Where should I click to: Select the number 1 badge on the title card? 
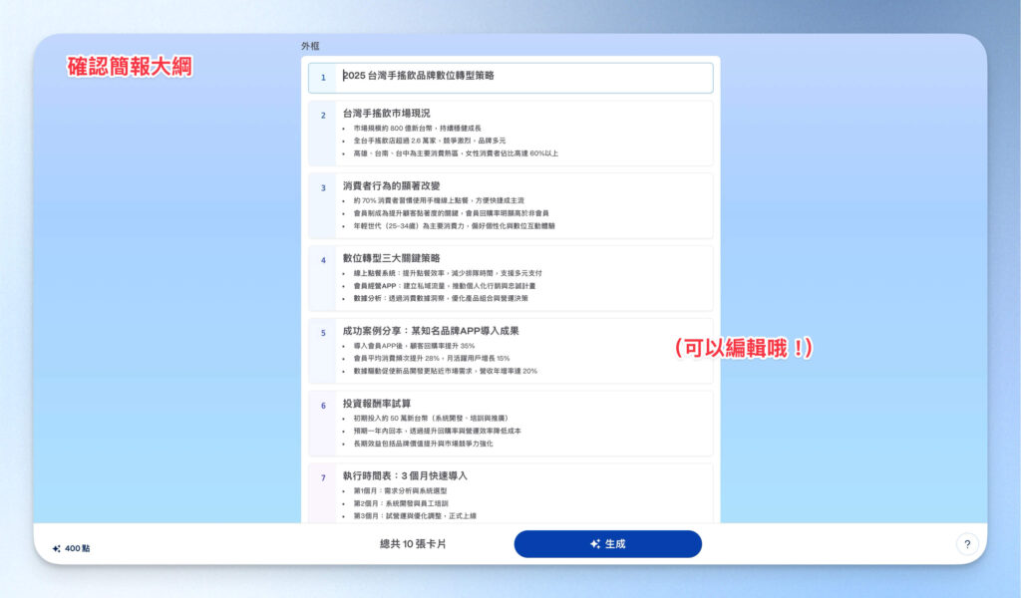pos(324,77)
